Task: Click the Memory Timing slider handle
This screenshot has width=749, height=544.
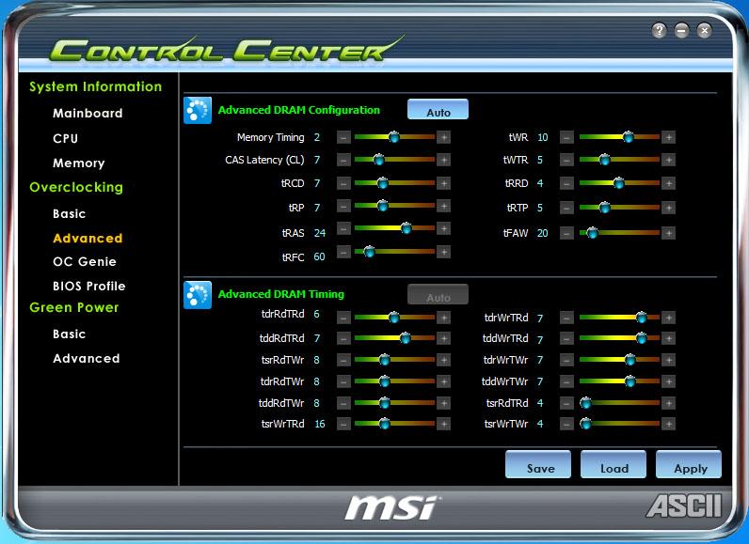Action: click(393, 137)
